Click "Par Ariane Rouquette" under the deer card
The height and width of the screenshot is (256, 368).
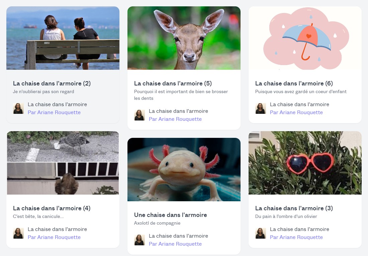(175, 119)
